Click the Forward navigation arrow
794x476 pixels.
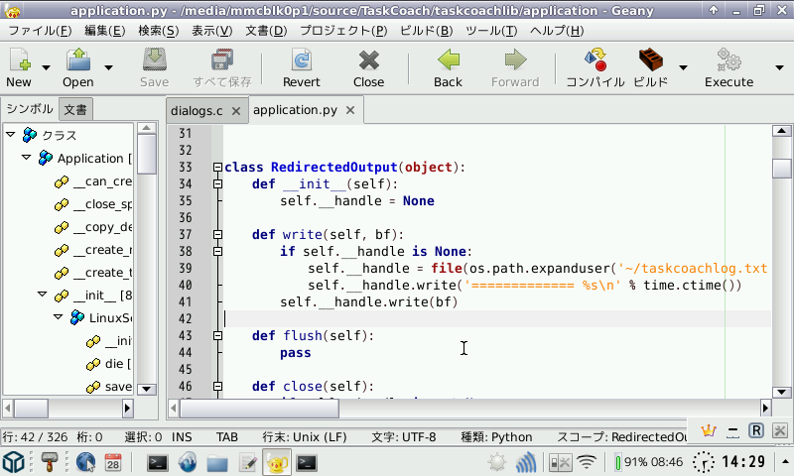[515, 59]
